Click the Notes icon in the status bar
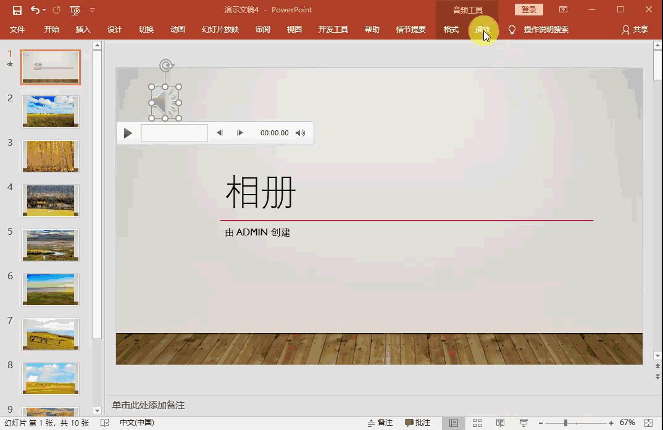 point(380,423)
